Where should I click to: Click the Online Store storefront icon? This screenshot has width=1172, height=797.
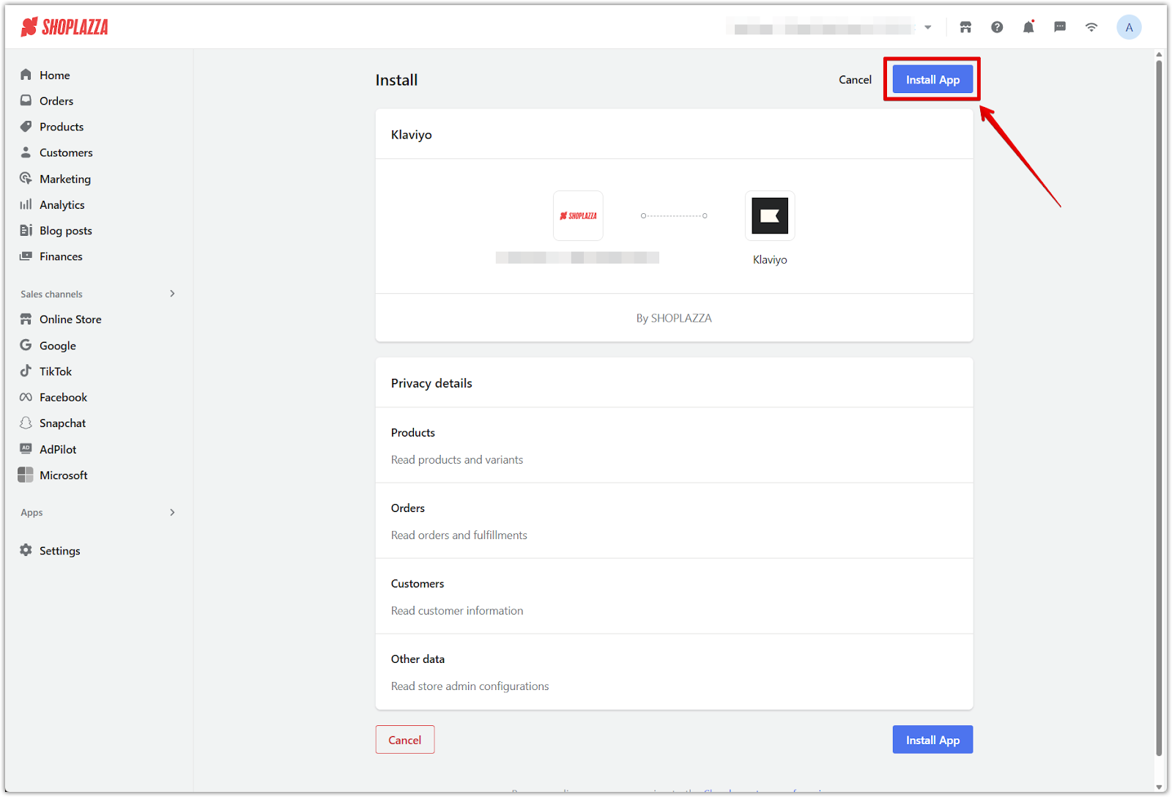click(26, 319)
